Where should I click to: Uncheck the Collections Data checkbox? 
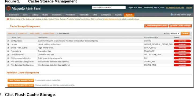click(8, 55)
